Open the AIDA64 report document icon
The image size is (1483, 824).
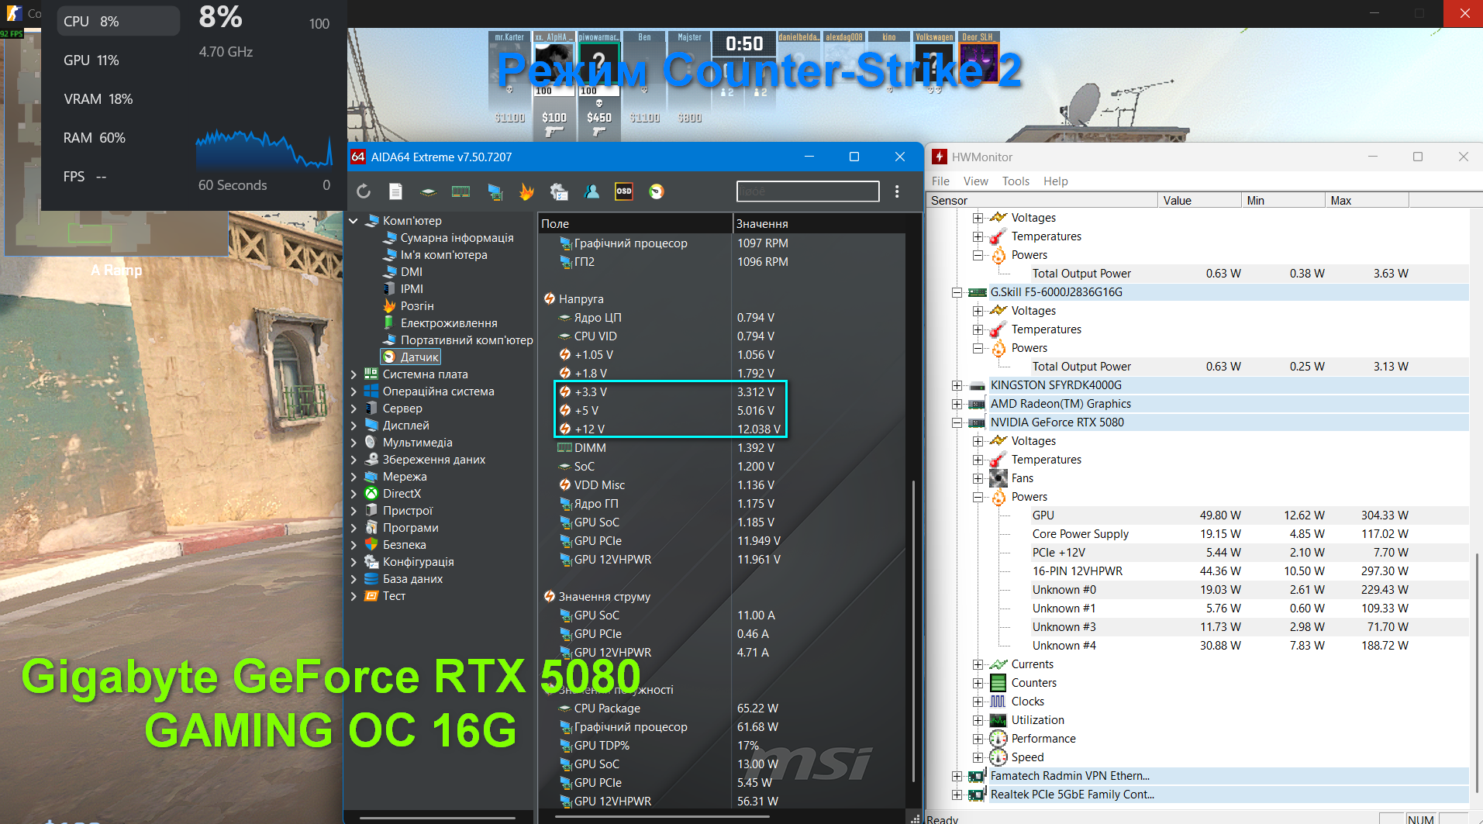395,191
